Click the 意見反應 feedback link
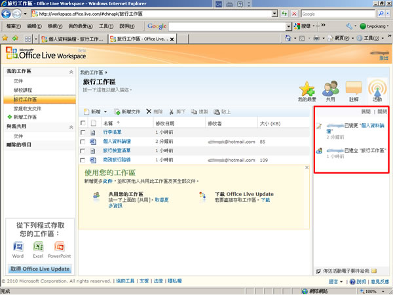393x295 pixels. 380,282
